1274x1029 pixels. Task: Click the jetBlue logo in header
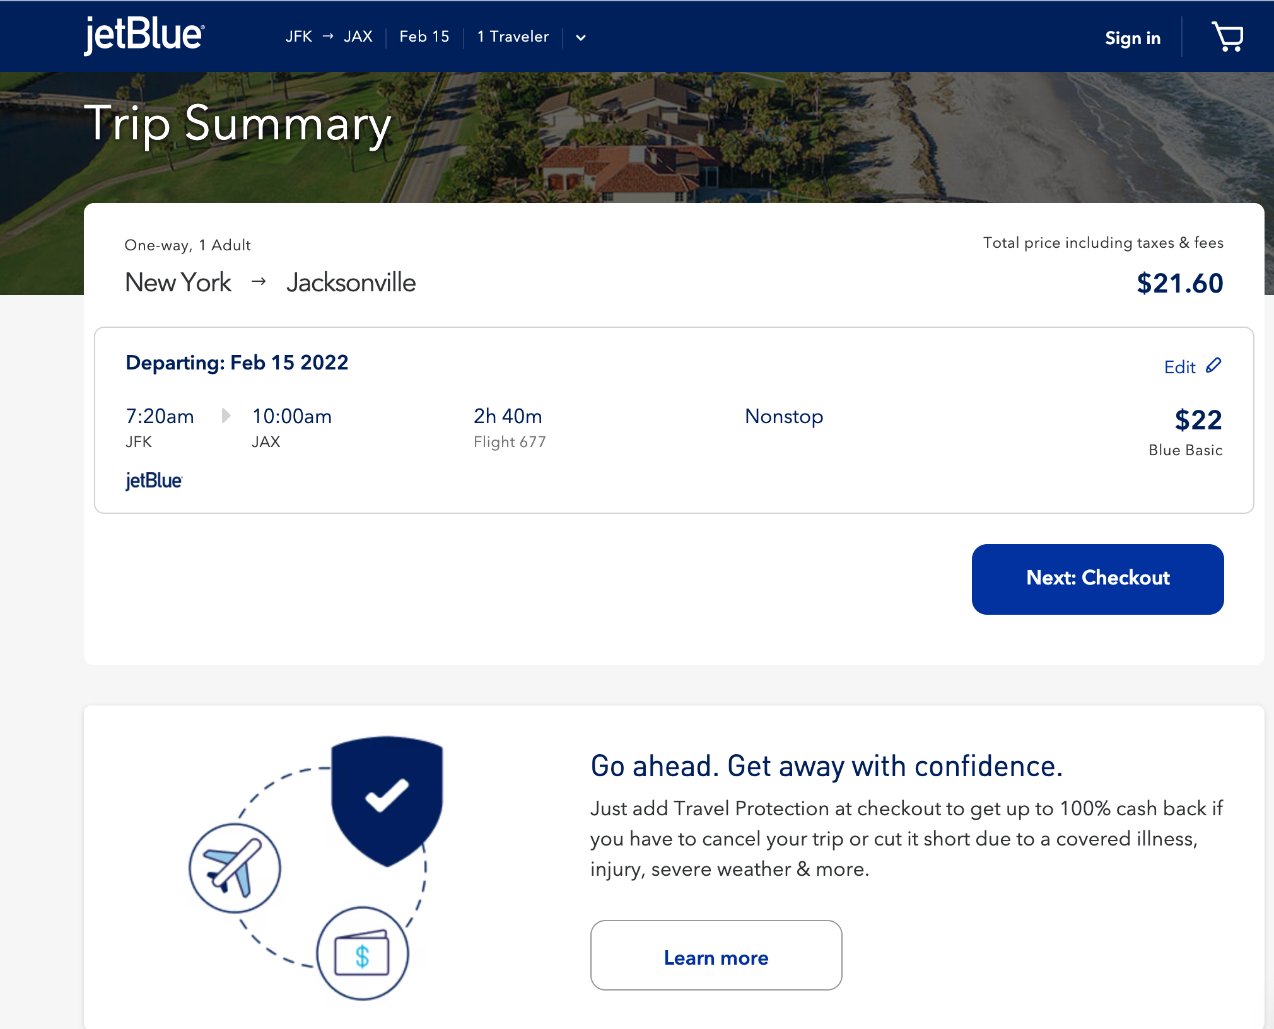tap(144, 35)
